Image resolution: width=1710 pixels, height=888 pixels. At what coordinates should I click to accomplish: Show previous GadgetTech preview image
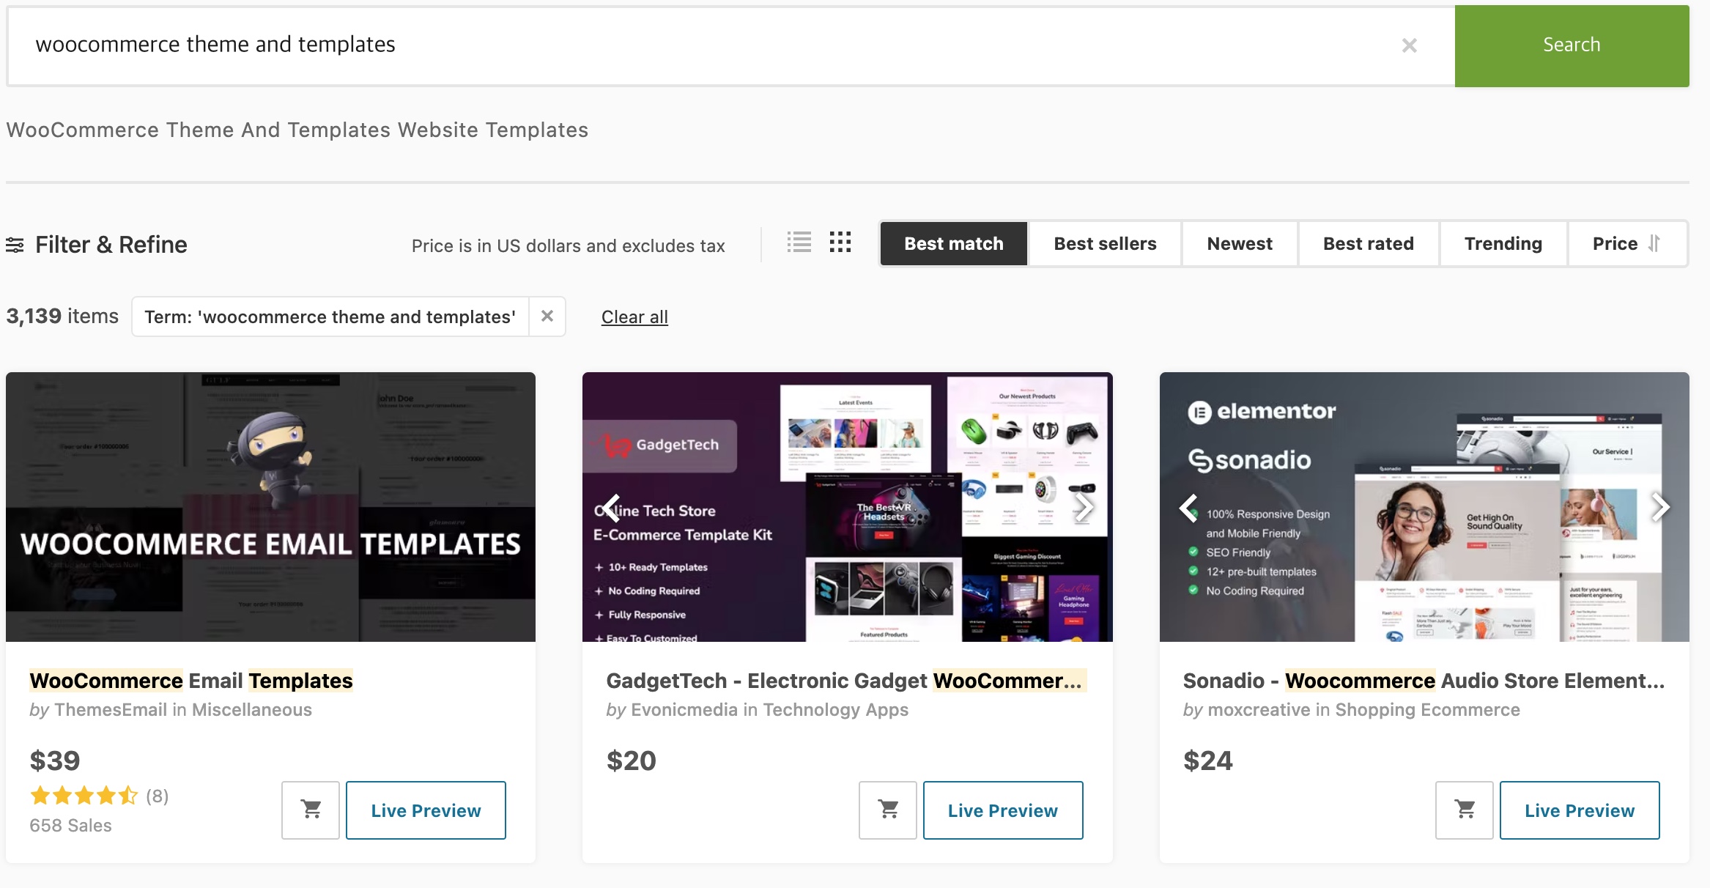pos(612,507)
